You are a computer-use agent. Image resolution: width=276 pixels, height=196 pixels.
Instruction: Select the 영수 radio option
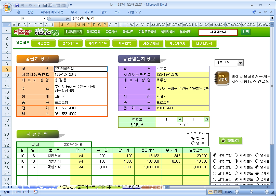(x=193, y=143)
